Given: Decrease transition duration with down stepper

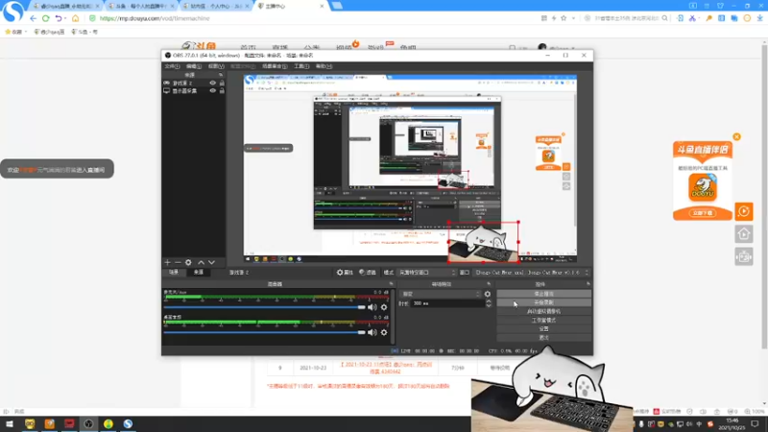Looking at the screenshot, I should [x=489, y=305].
